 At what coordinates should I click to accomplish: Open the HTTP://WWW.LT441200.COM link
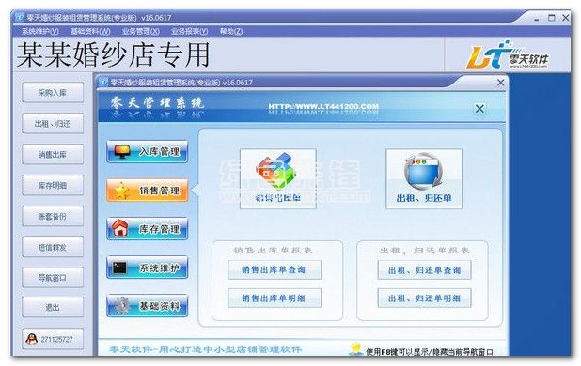323,107
